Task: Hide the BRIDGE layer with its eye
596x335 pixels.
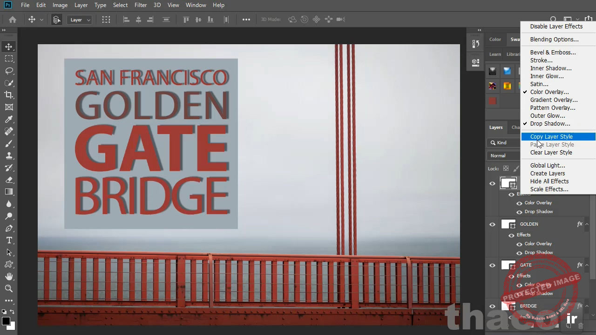Action: click(492, 306)
